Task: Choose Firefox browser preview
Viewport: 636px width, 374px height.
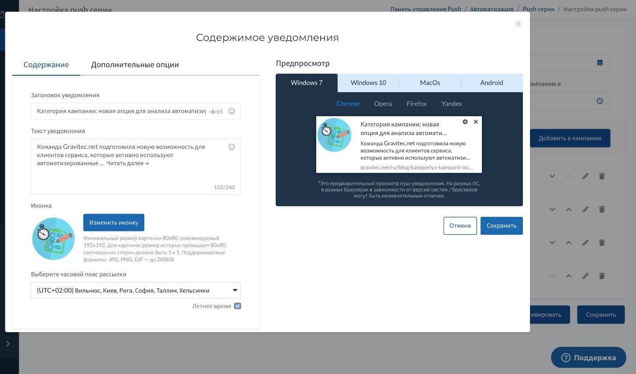Action: tap(417, 104)
